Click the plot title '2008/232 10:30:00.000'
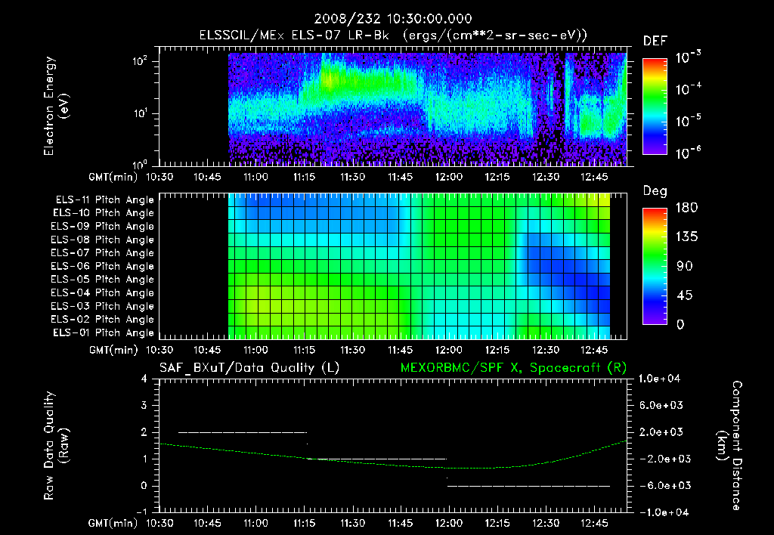The width and height of the screenshot is (774, 535). (393, 19)
